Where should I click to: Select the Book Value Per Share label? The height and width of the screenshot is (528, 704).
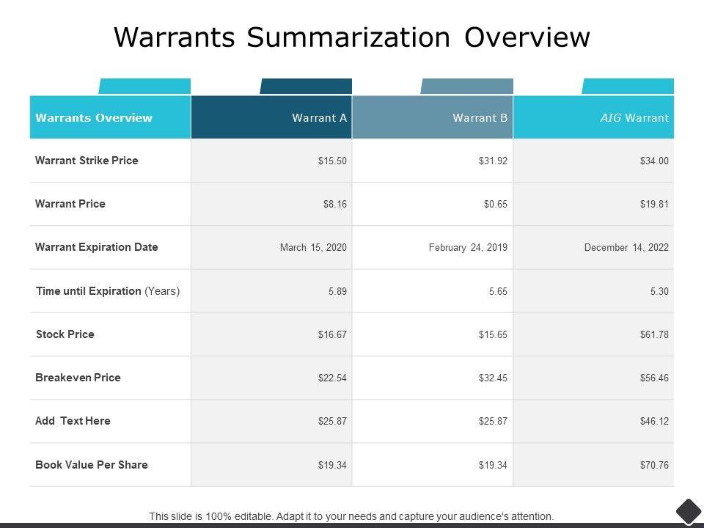tap(92, 465)
